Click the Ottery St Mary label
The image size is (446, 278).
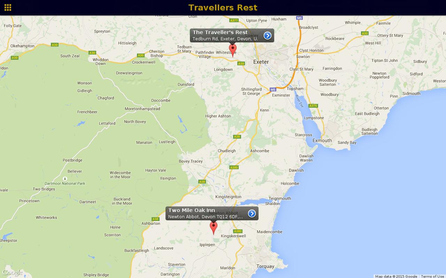[390, 35]
